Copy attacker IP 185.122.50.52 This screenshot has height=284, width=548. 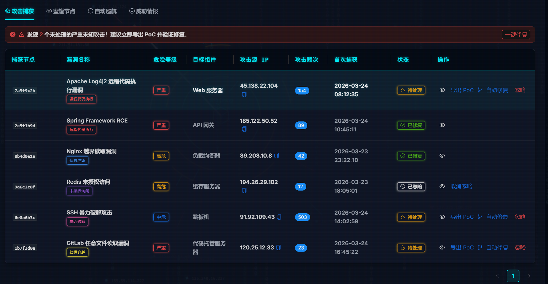coord(244,129)
